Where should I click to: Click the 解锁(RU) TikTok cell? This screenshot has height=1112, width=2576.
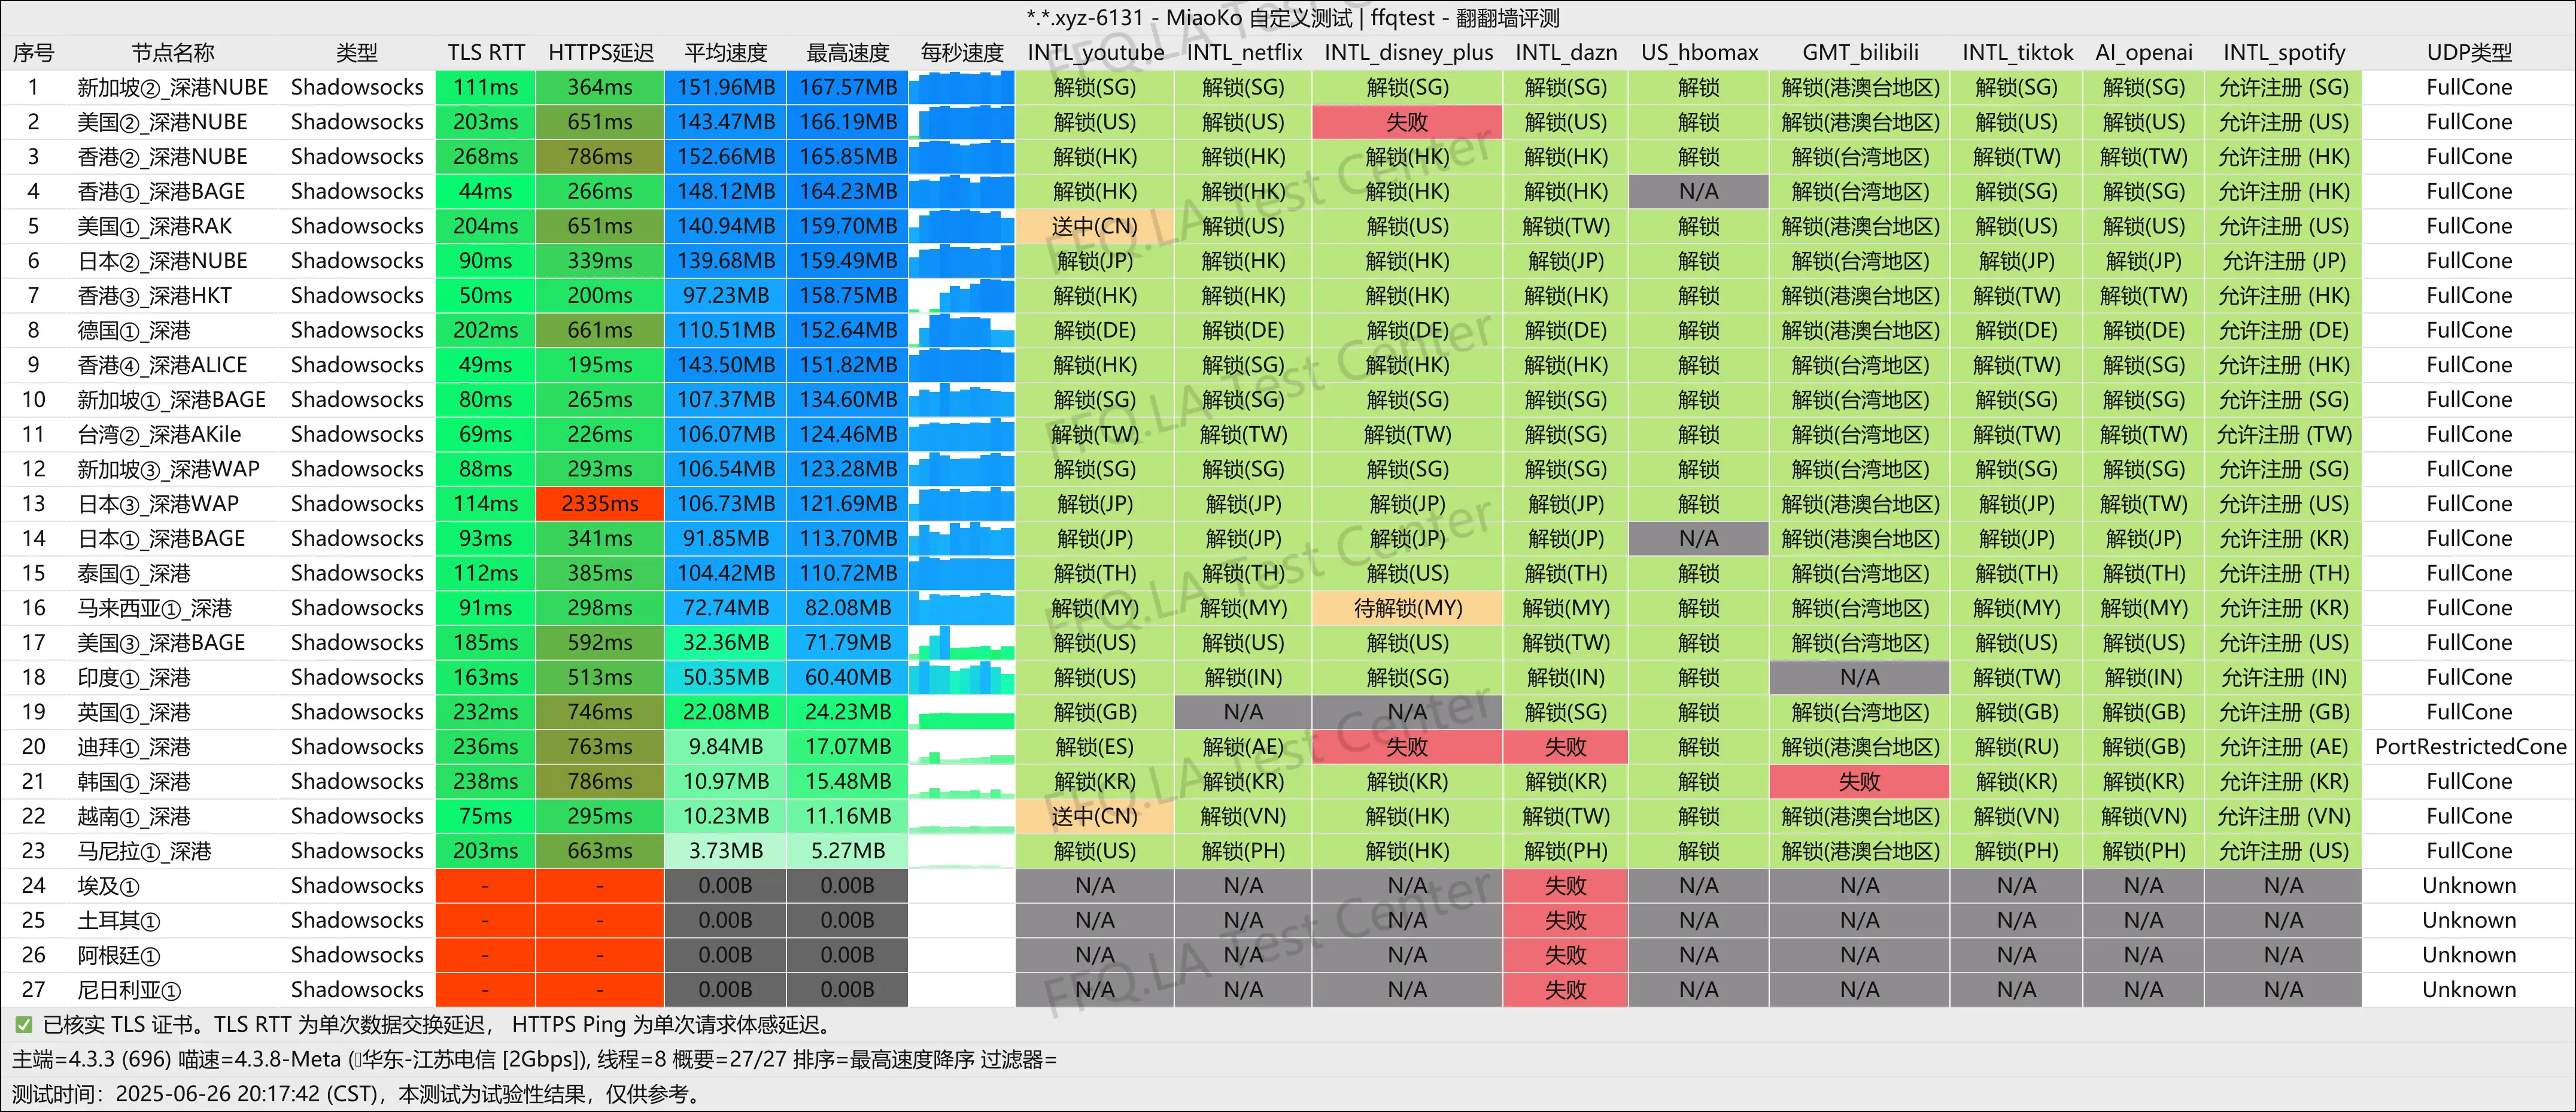coord(2017,747)
